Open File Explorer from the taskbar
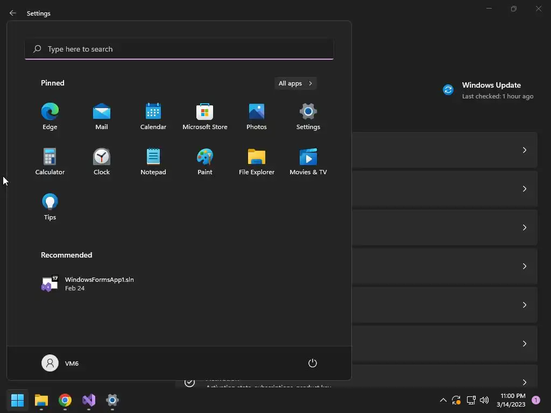 (x=41, y=400)
